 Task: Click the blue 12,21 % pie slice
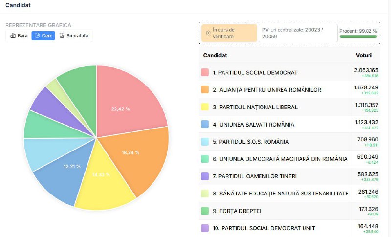pos(64,171)
